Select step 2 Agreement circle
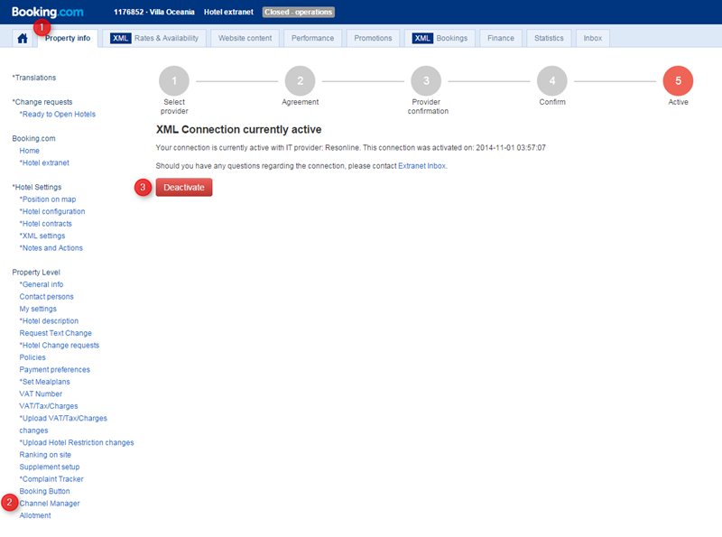The width and height of the screenshot is (722, 537). 301,81
